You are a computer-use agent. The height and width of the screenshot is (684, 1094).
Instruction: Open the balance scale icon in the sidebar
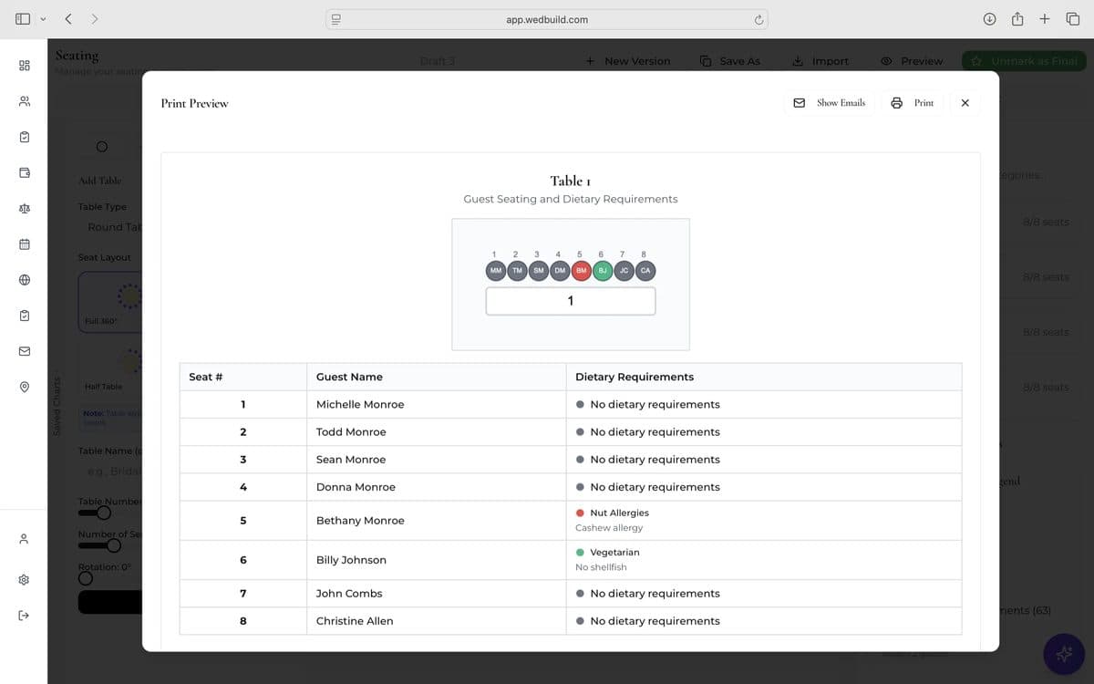(25, 209)
